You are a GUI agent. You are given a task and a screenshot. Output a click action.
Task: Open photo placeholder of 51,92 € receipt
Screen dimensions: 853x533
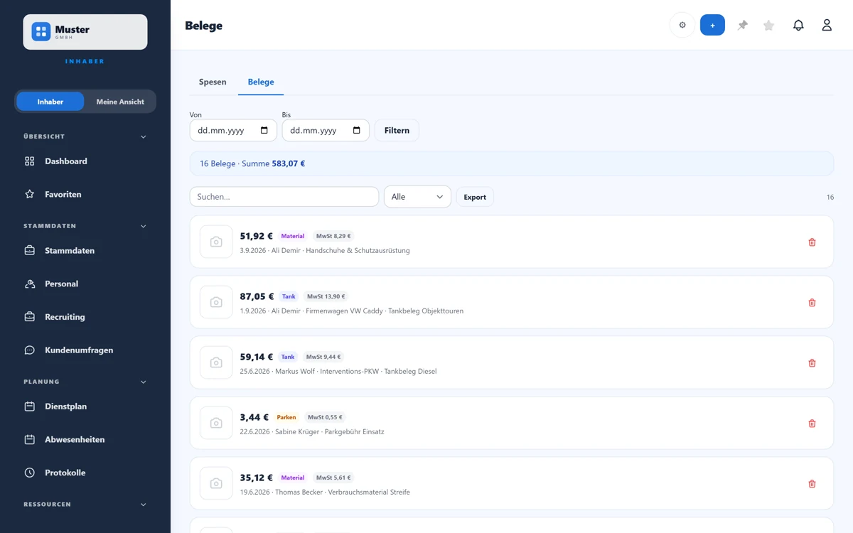[216, 242]
